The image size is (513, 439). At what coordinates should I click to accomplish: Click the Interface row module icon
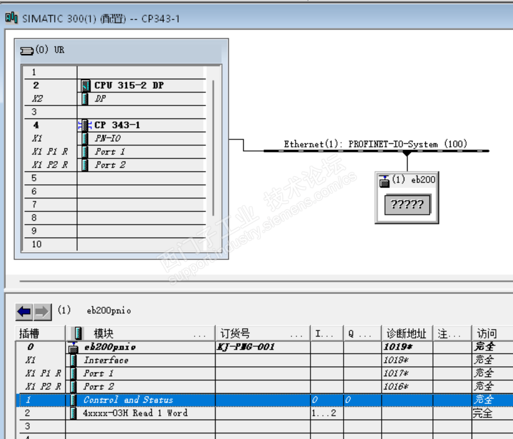(73, 361)
